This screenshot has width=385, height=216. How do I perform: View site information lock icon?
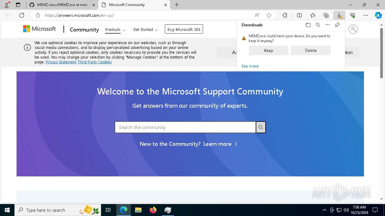38,15
